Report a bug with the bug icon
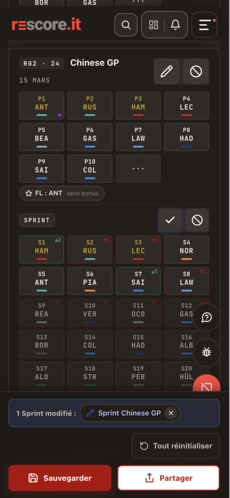 (x=207, y=353)
